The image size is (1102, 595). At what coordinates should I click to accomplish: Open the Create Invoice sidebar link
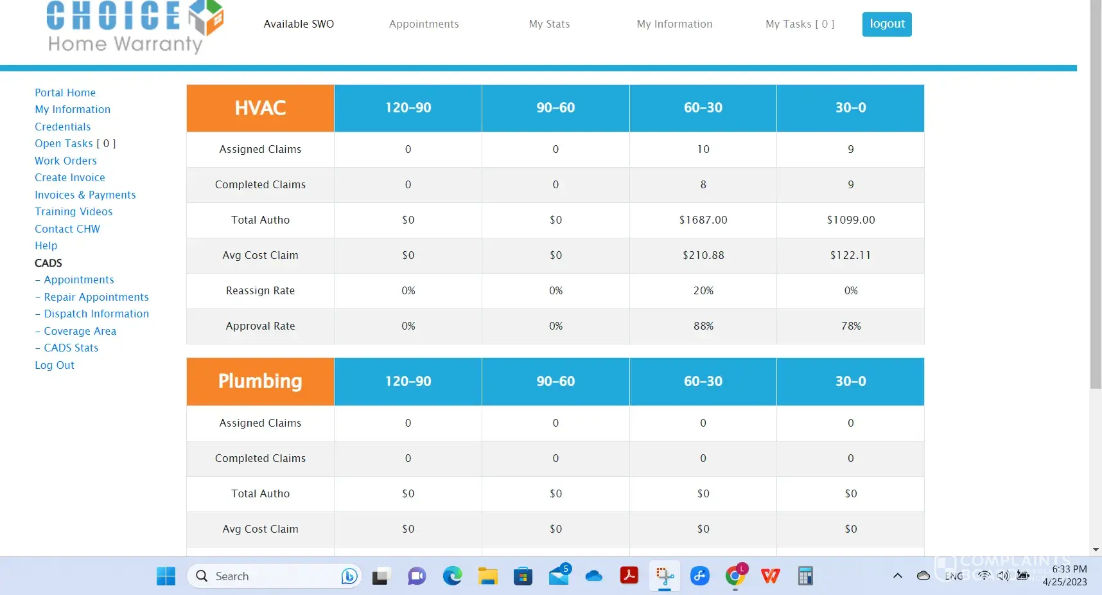70,177
